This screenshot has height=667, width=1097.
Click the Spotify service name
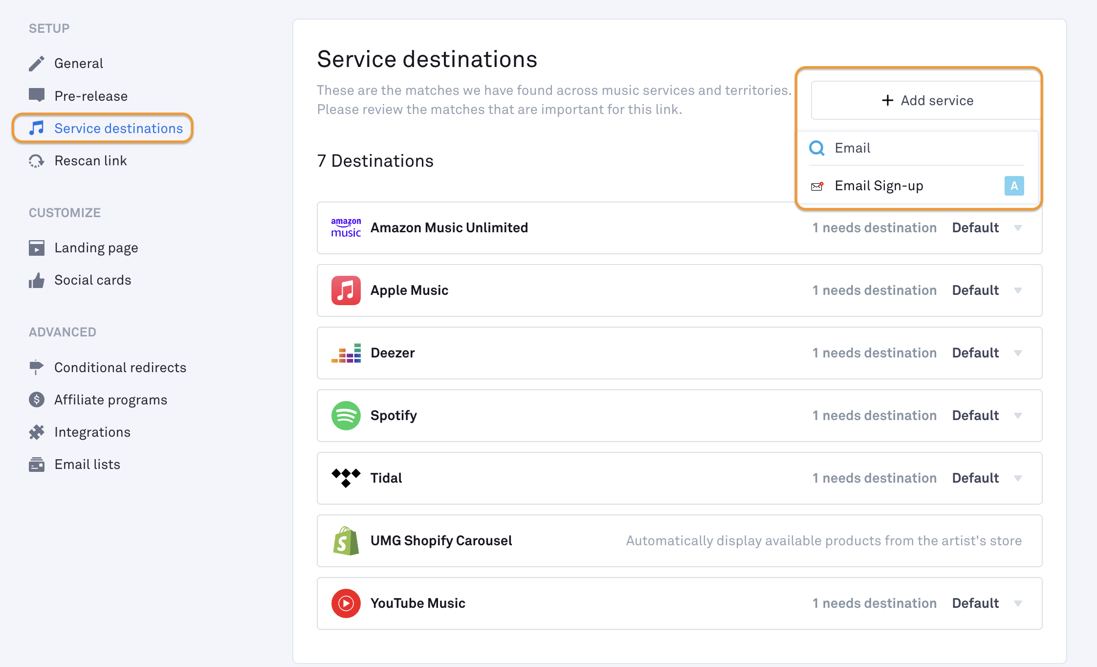tap(394, 416)
